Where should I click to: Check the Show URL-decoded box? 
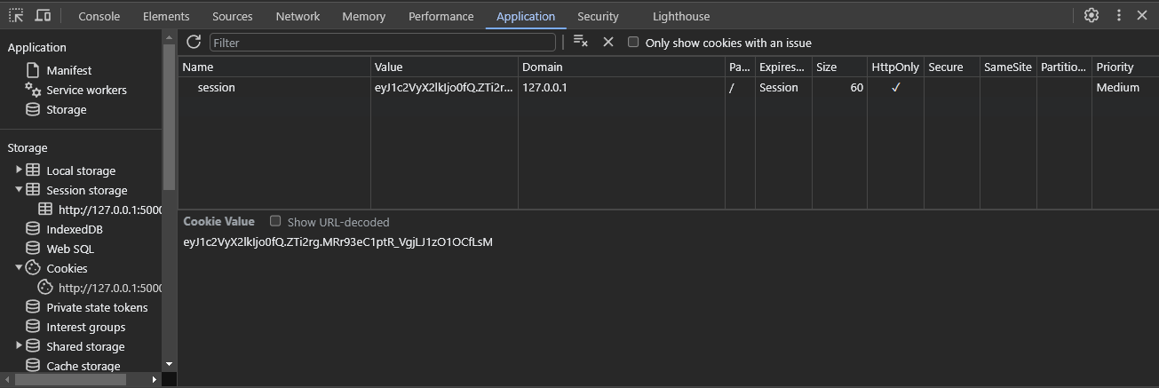pos(275,221)
